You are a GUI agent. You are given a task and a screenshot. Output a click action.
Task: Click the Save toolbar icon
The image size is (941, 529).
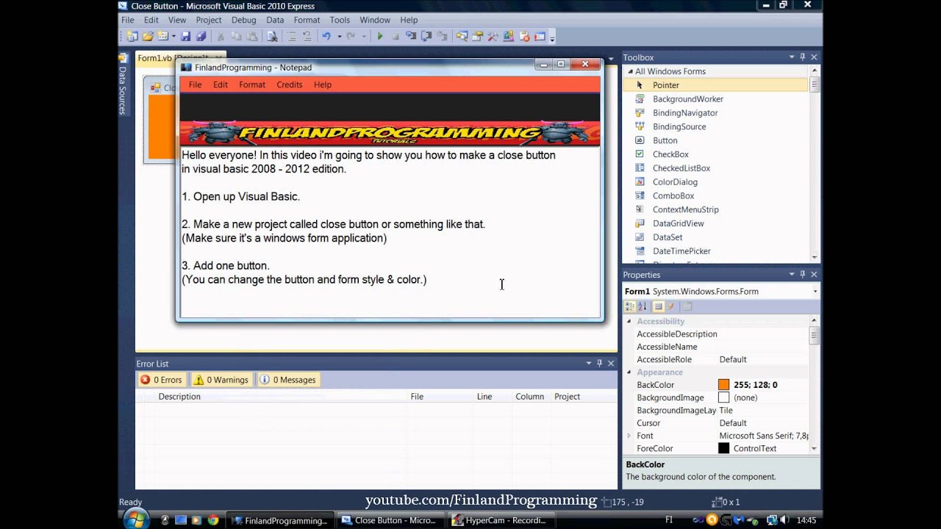(x=186, y=36)
